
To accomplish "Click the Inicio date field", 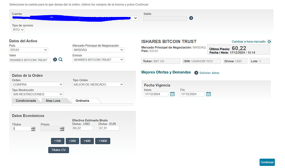I will [x=156, y=94].
